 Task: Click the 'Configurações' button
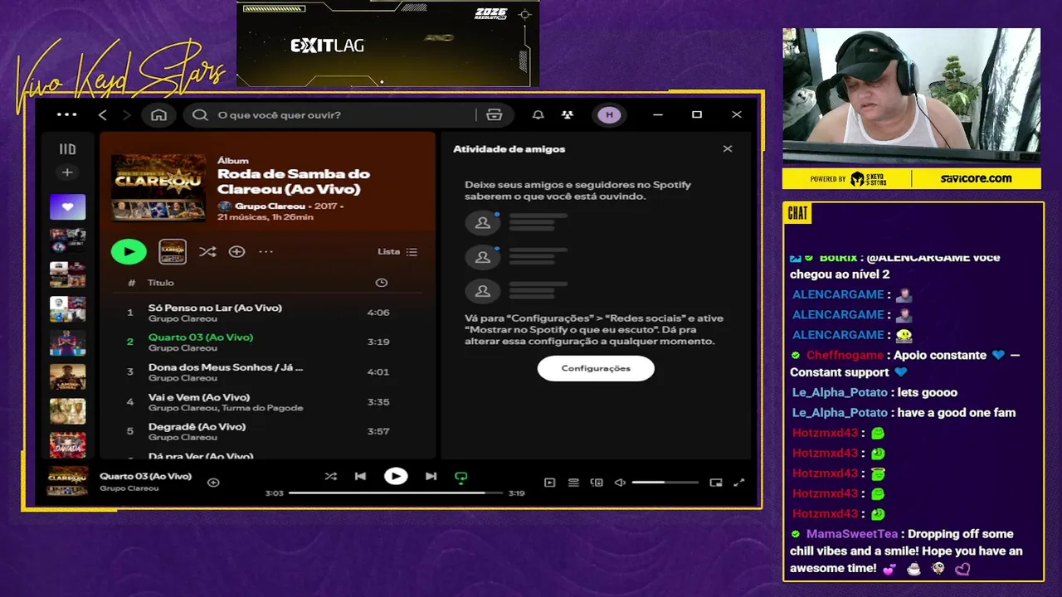coord(596,368)
